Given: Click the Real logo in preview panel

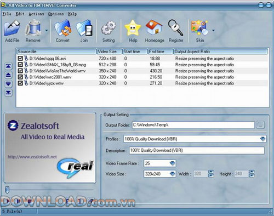Looking at the screenshot, I should (x=76, y=168).
